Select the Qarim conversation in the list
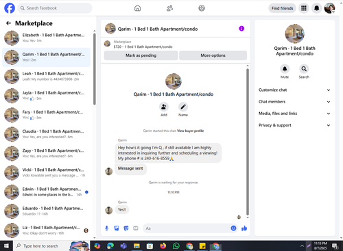 coord(46,57)
